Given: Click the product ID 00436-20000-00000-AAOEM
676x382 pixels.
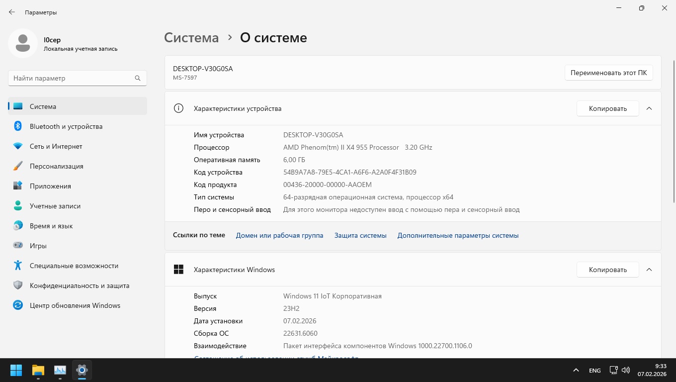Looking at the screenshot, I should point(328,185).
